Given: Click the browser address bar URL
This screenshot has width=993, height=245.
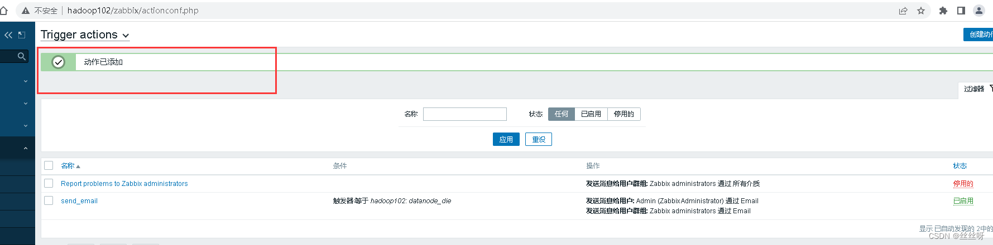Looking at the screenshot, I should tap(133, 11).
